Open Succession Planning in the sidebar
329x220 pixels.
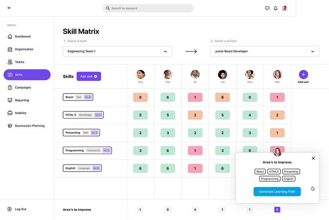click(30, 126)
